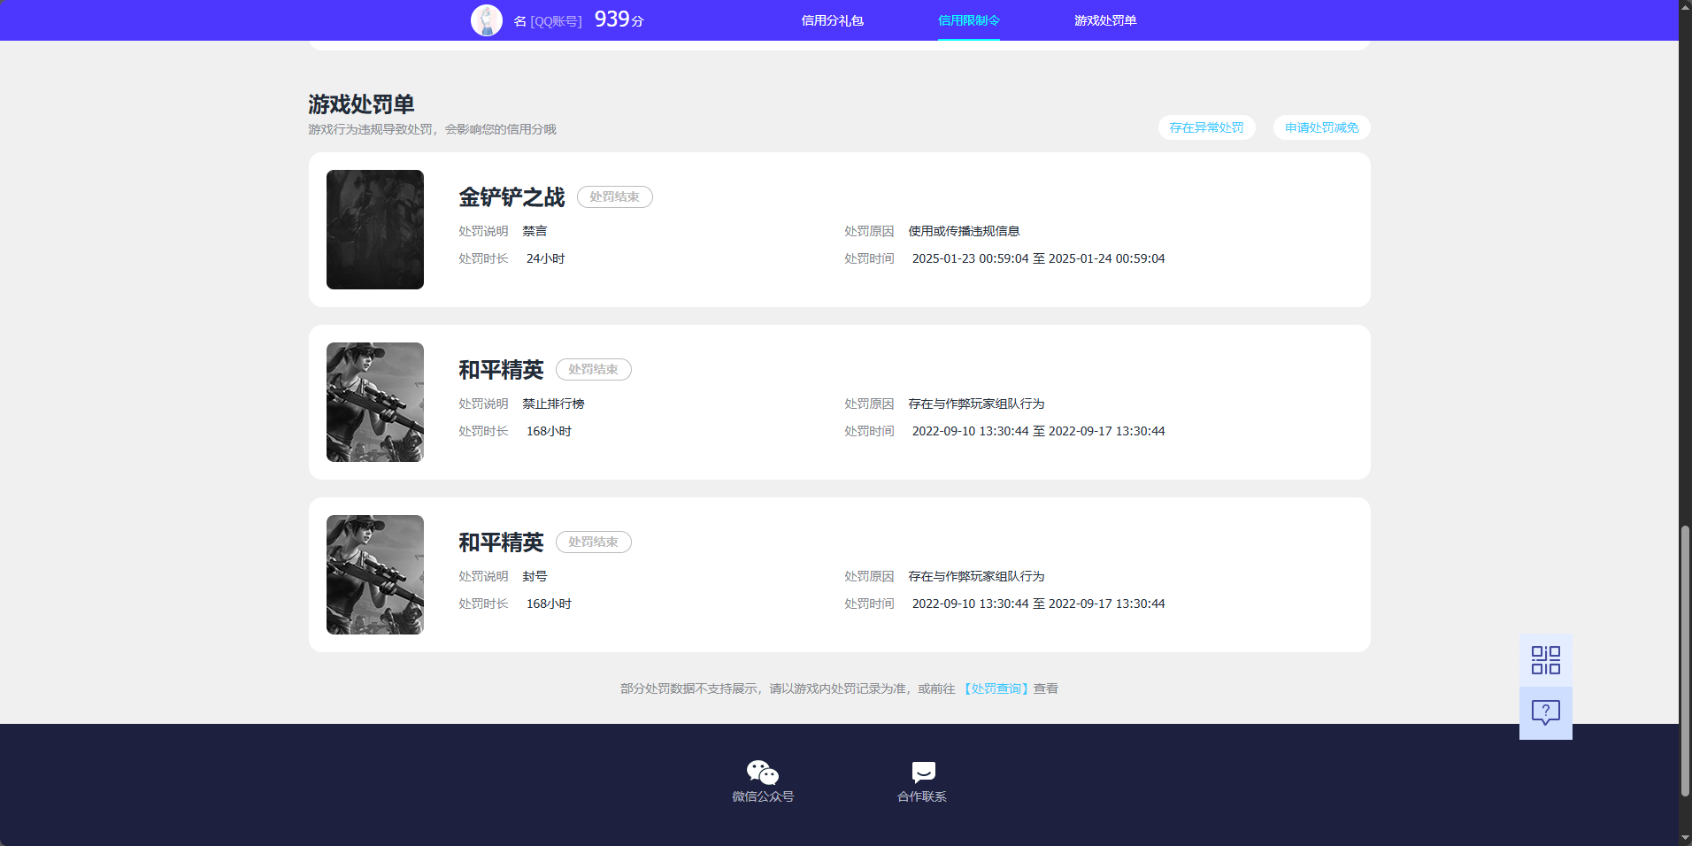
Task: Click the 939分 credit score
Action: tap(619, 19)
